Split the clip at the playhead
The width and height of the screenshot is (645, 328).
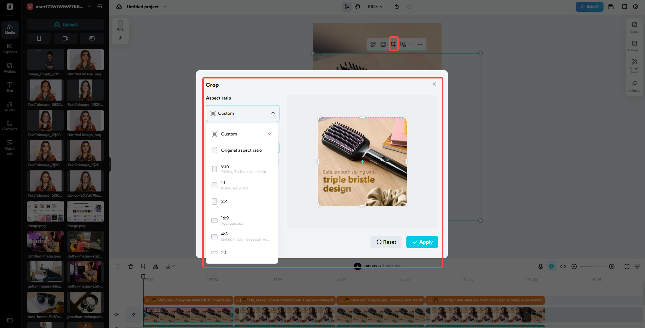point(118,266)
